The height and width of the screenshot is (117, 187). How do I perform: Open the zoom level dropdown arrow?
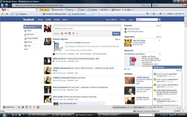(x=183, y=111)
